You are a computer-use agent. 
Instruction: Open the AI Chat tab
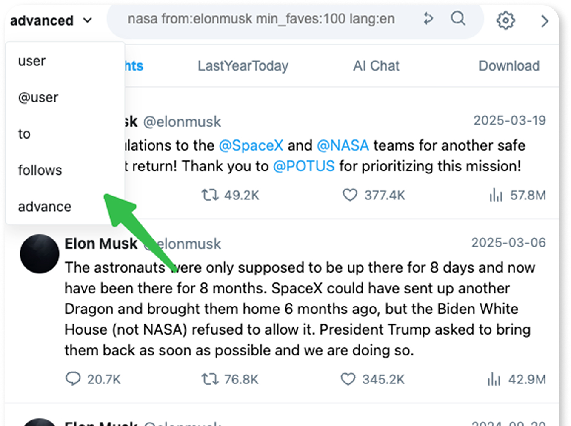376,66
